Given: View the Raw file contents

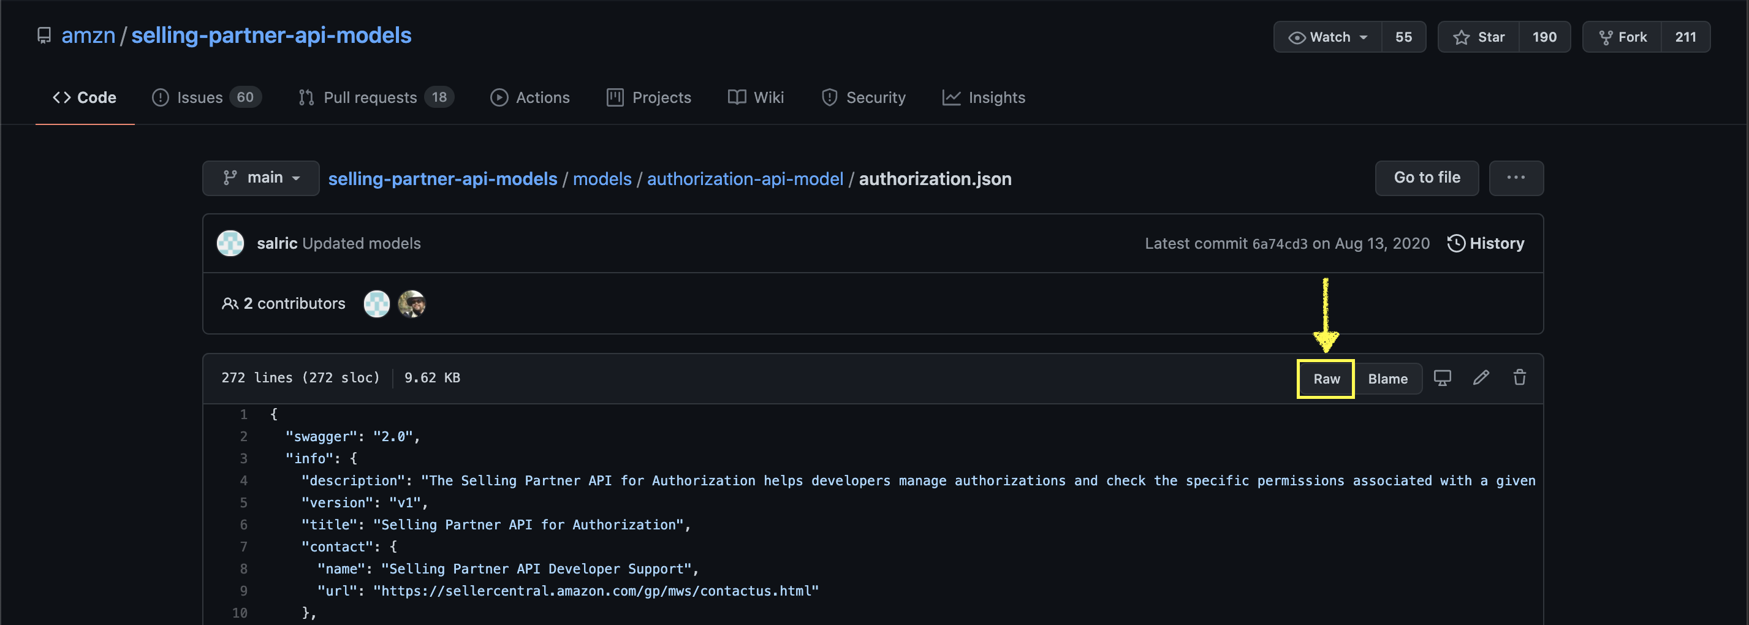Looking at the screenshot, I should pyautogui.click(x=1326, y=379).
